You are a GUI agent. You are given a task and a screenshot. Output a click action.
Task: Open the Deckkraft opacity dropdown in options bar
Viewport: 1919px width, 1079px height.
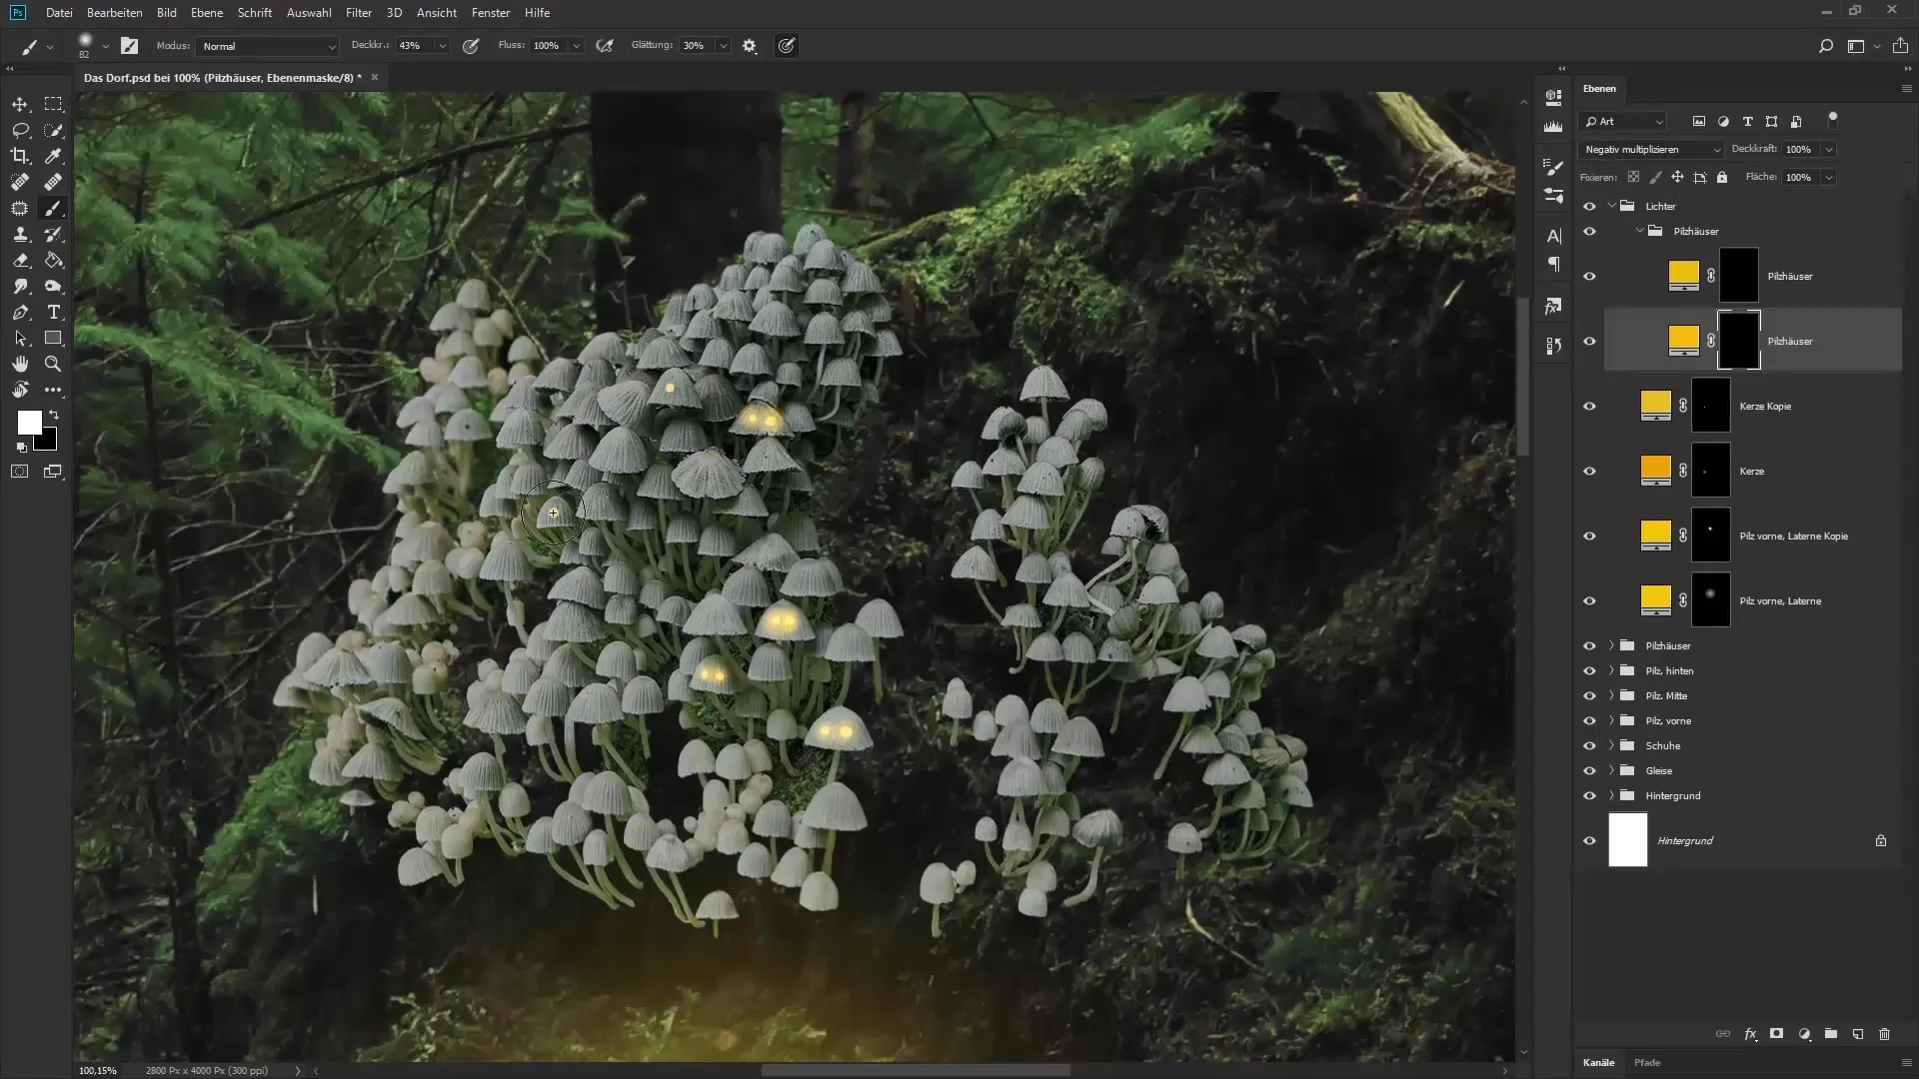click(442, 46)
